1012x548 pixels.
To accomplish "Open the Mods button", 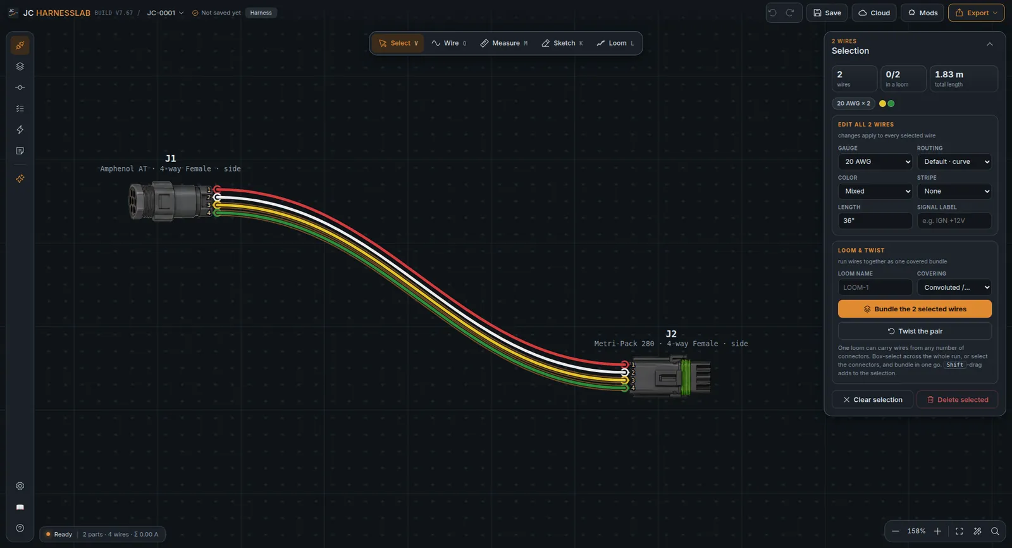I will [x=923, y=13].
